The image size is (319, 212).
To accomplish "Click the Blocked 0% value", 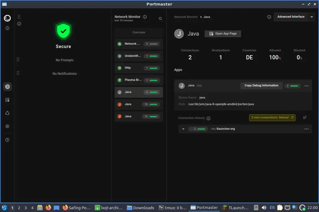I will (299, 58).
